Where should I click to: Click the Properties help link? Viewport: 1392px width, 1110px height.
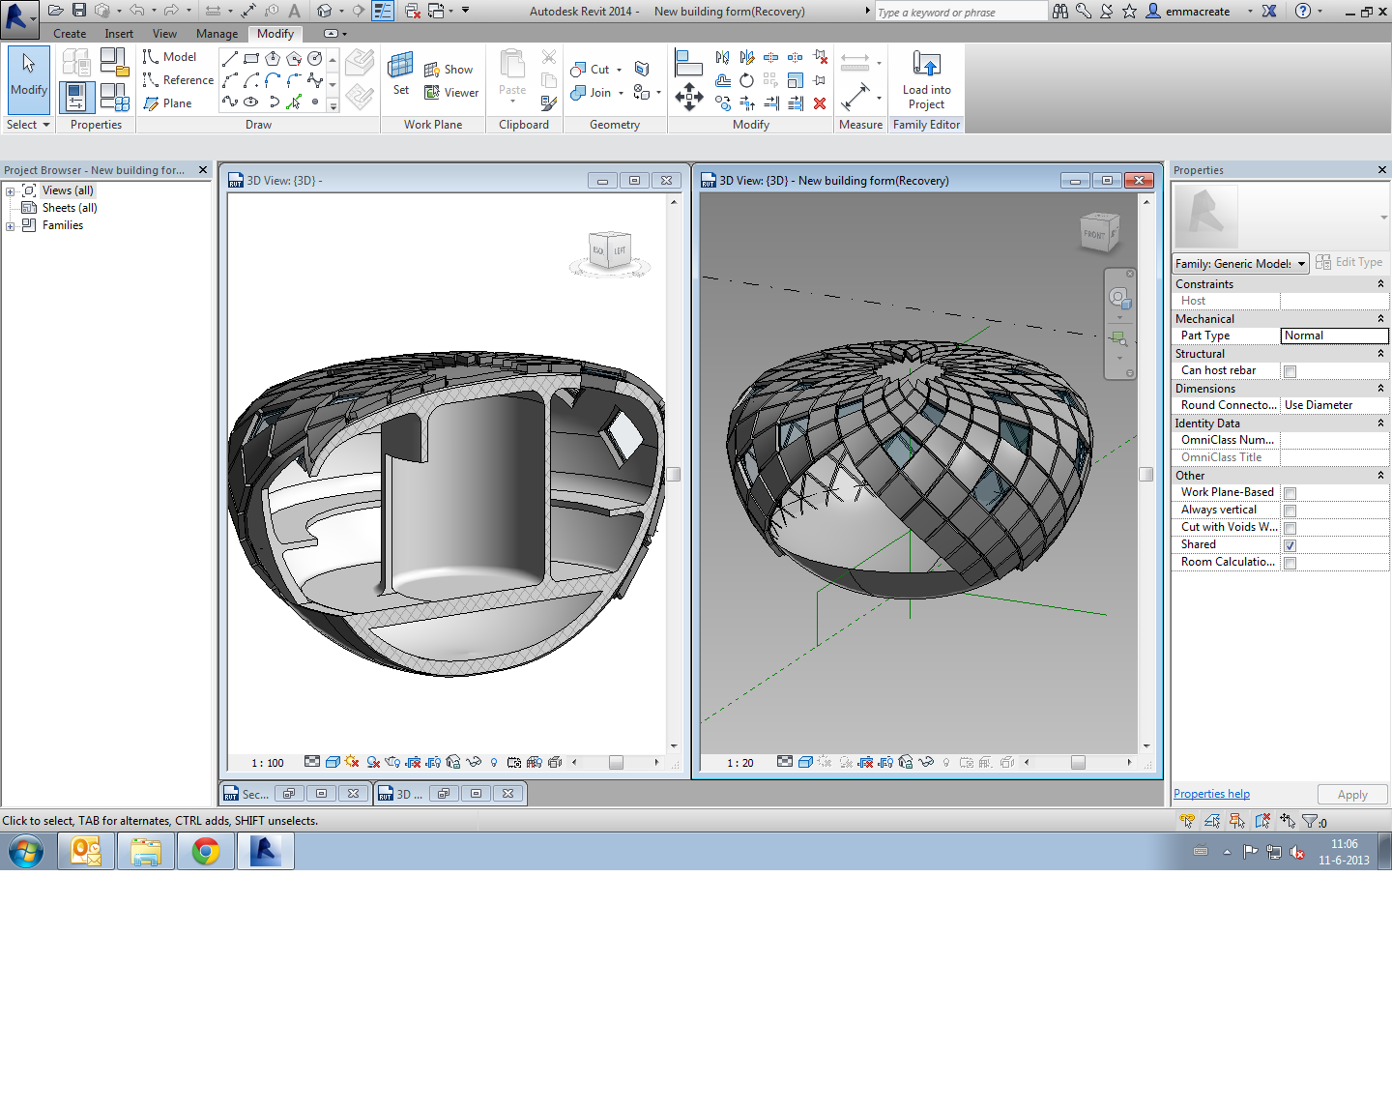pos(1211,794)
